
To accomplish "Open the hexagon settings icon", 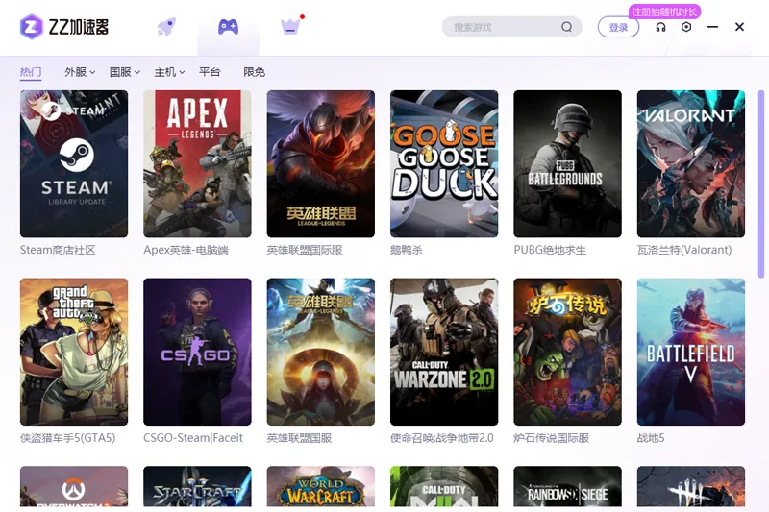I will pos(686,27).
